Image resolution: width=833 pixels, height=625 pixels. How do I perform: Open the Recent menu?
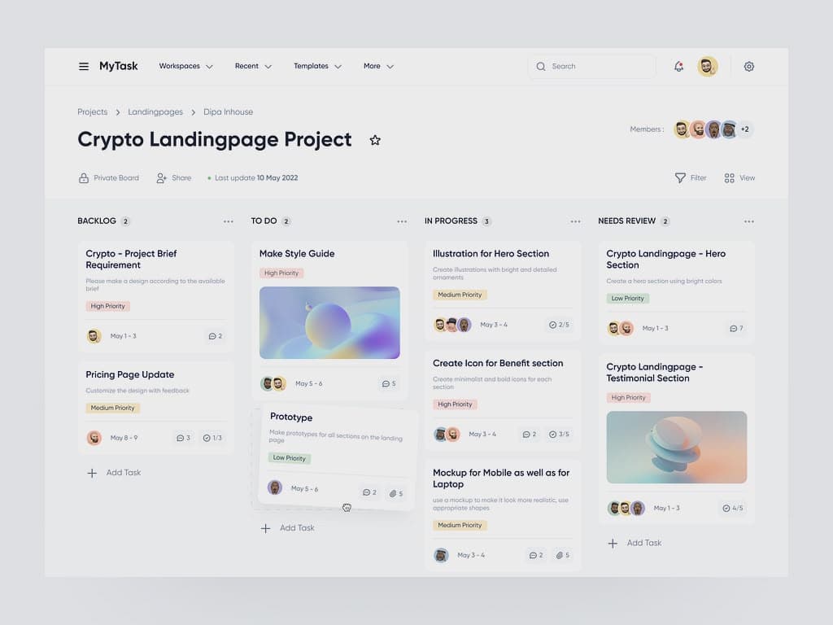[253, 67]
